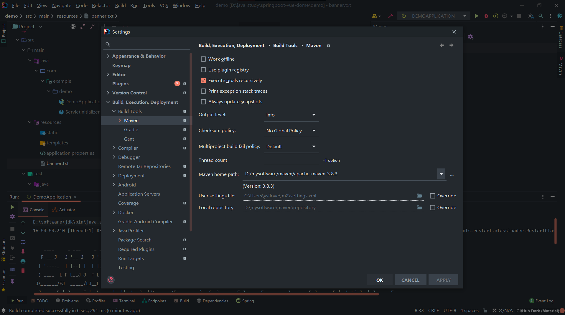The image size is (565, 315).
Task: Open the VCS menu
Action: pos(164,5)
